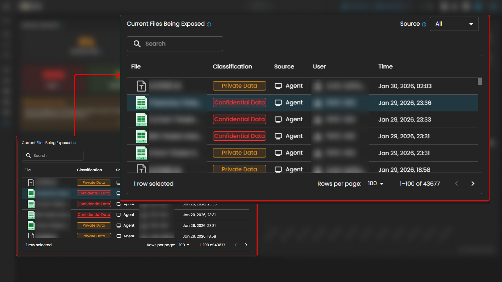This screenshot has width=502, height=282.
Task: Click info icon in the small bottom-left panel title
Action: [x=74, y=143]
